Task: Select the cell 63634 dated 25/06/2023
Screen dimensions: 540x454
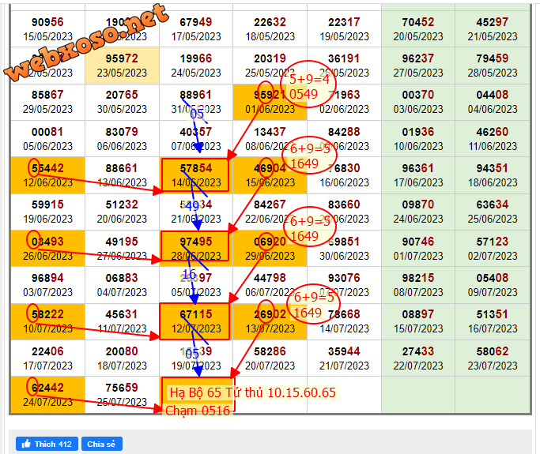Action: point(493,212)
